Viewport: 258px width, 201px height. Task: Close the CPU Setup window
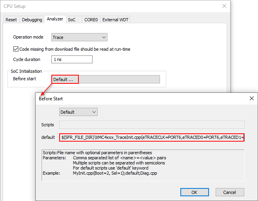pos(224,6)
